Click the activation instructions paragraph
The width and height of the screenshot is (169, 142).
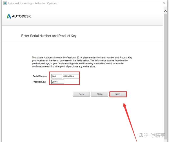pyautogui.click(x=82, y=62)
